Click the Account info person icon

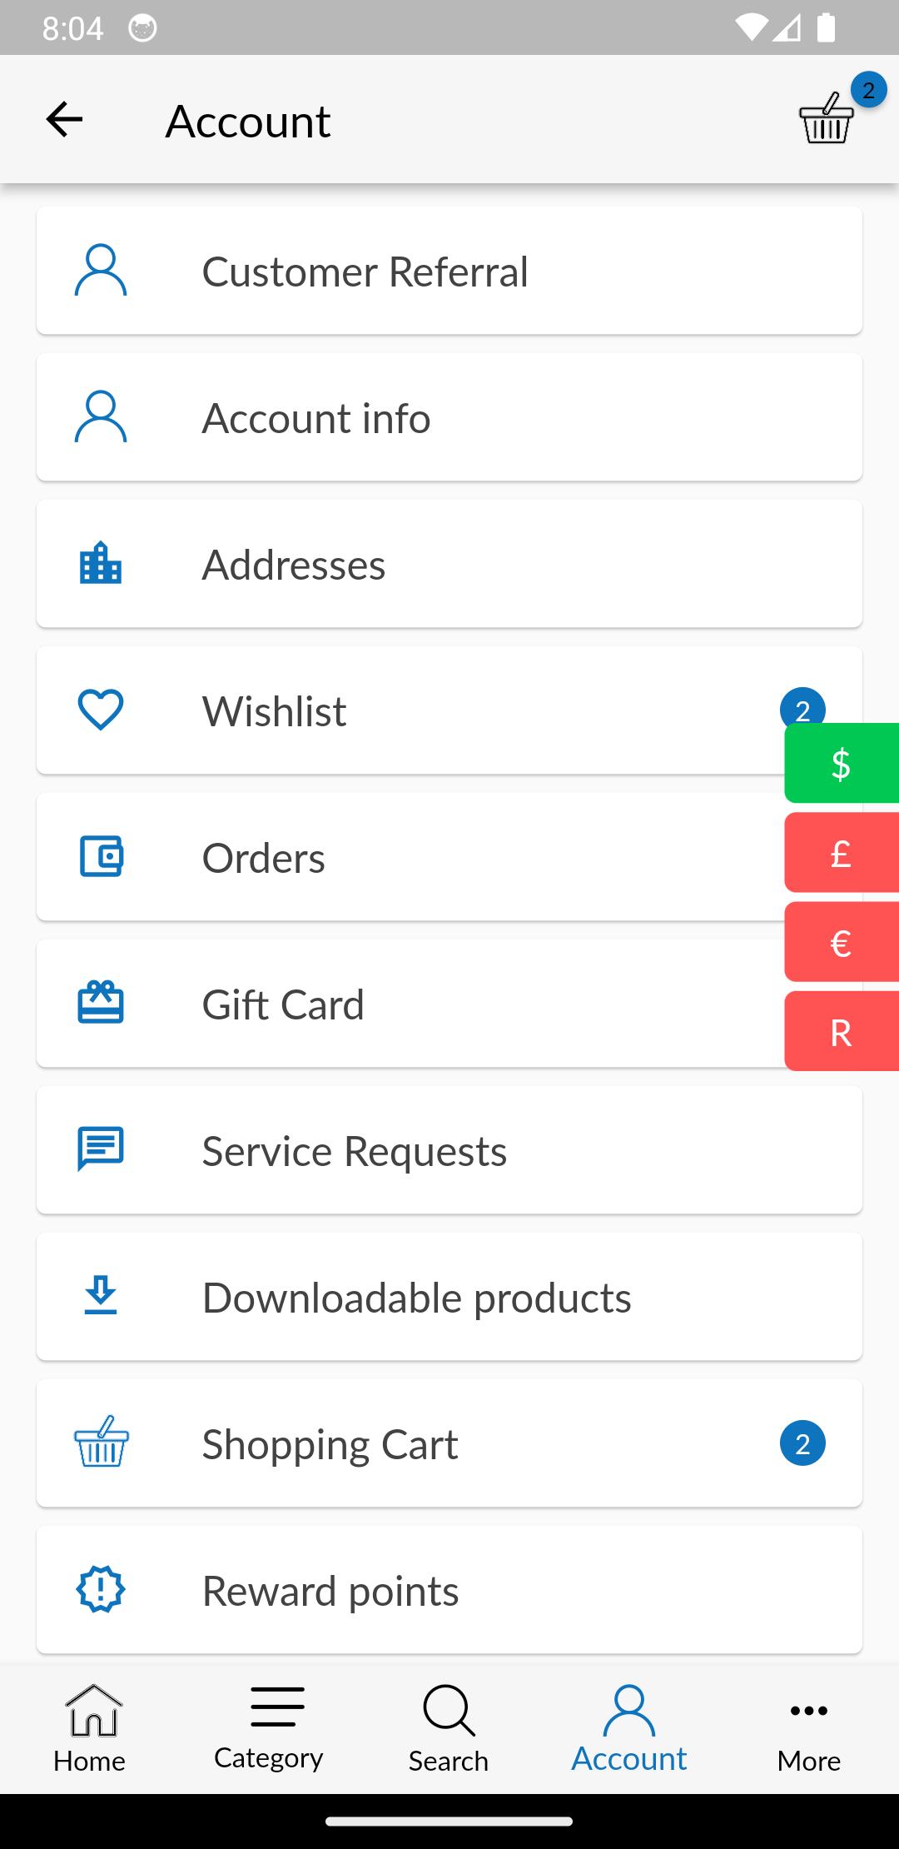[x=101, y=417]
